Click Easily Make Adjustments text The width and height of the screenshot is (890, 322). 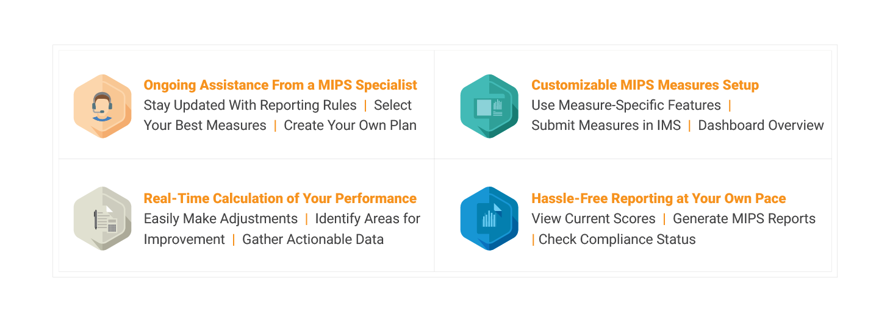tap(221, 218)
